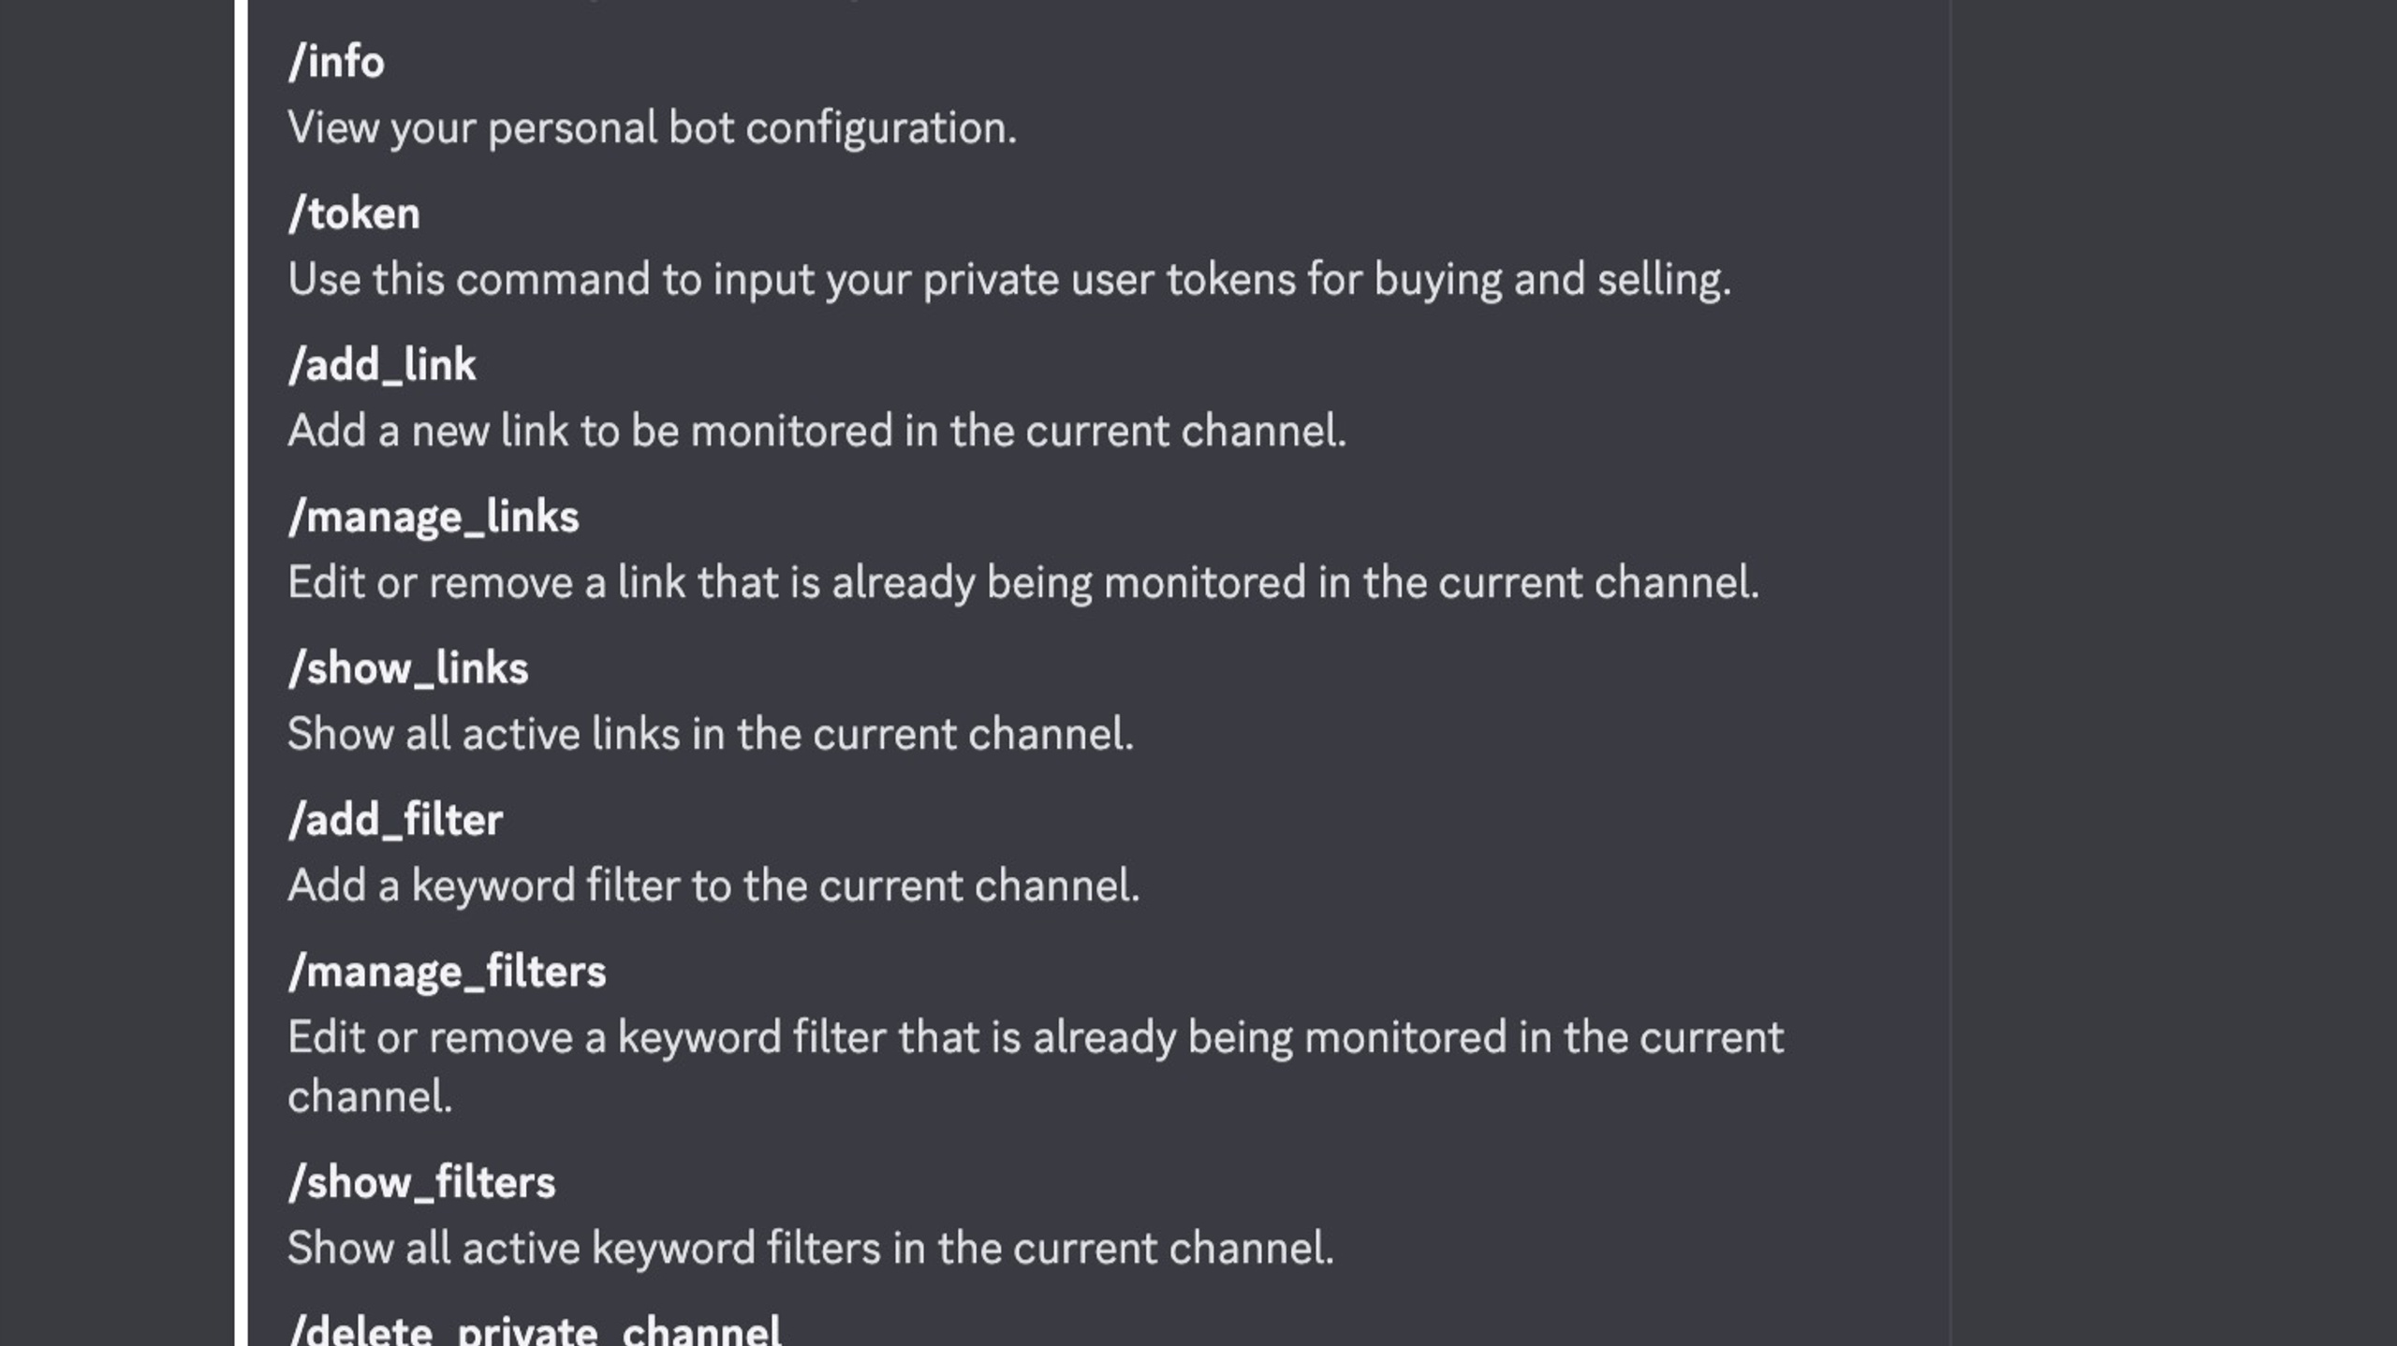
Task: Click the /manage_filters command name
Action: [447, 973]
